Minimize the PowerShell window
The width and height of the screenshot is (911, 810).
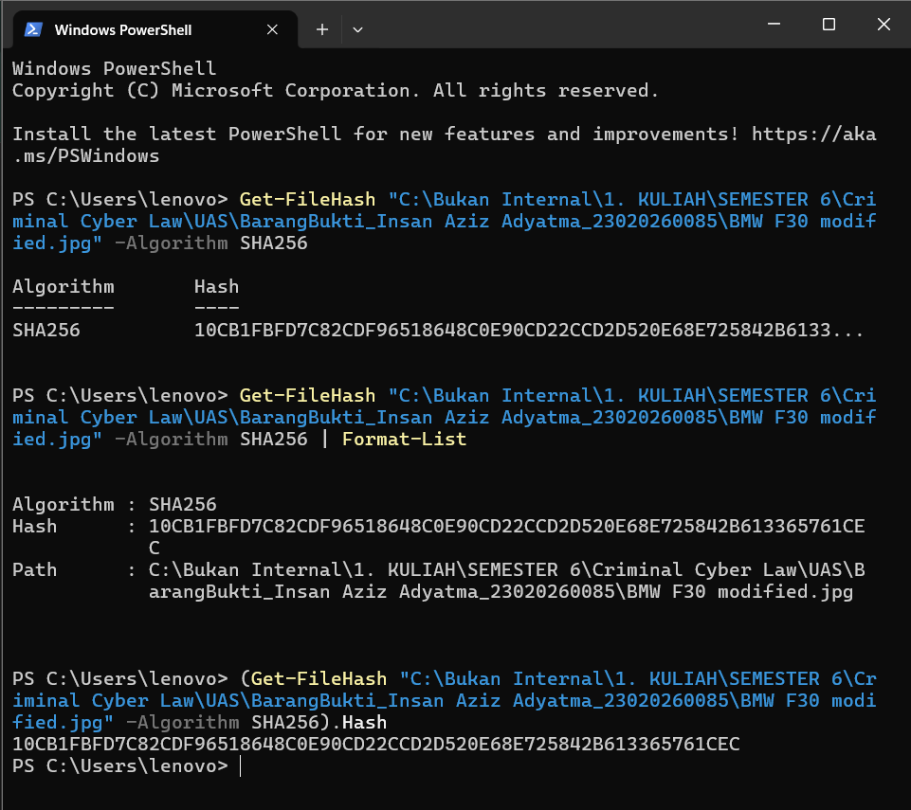coord(774,25)
